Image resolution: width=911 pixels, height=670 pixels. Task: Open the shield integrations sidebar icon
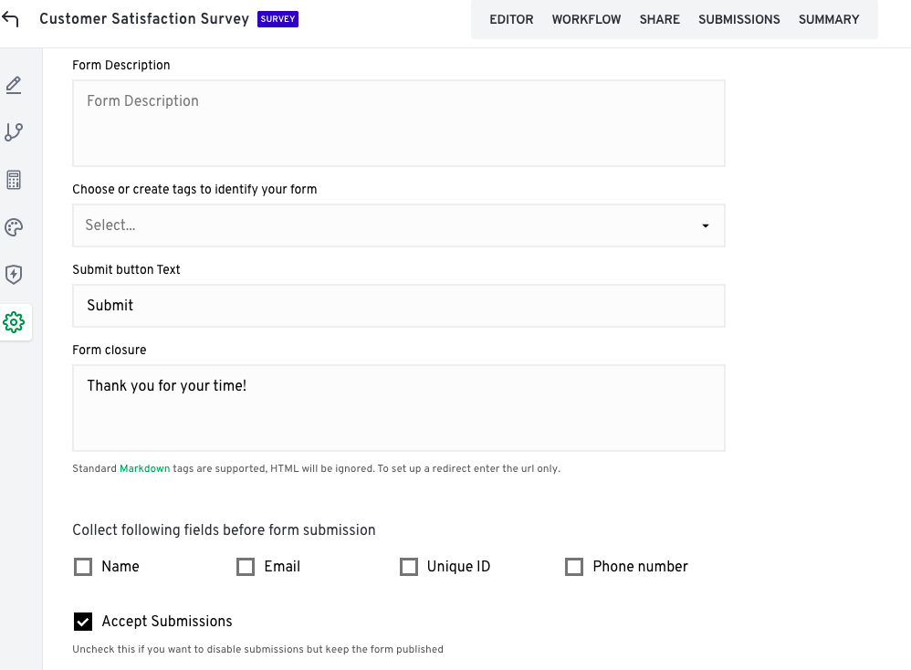pos(14,275)
